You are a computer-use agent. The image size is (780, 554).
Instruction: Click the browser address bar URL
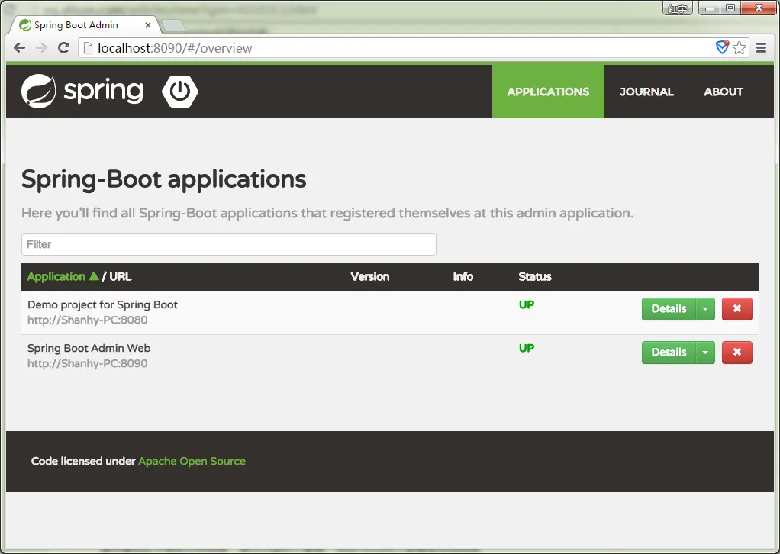tap(175, 48)
